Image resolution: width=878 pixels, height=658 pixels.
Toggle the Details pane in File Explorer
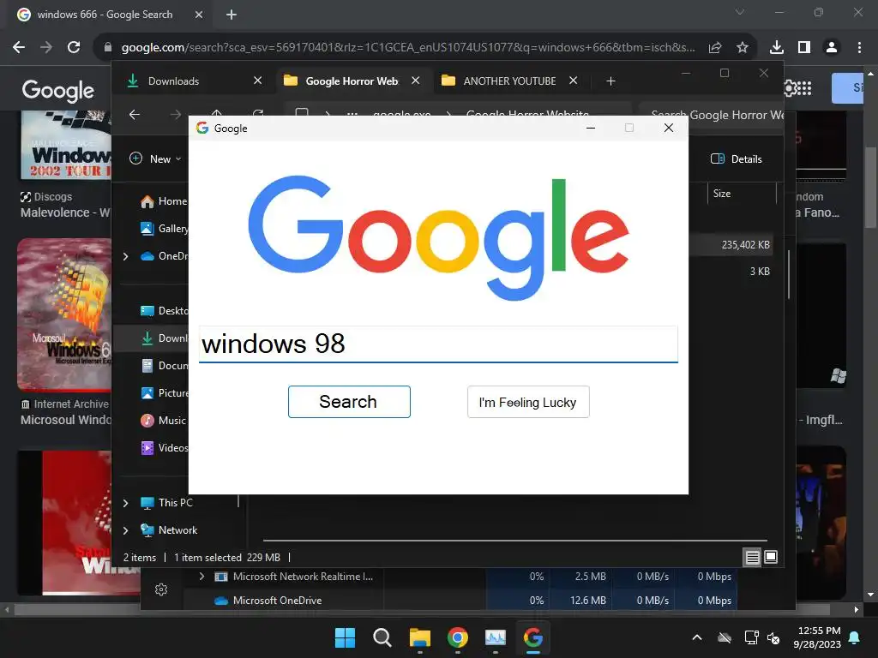(x=737, y=159)
